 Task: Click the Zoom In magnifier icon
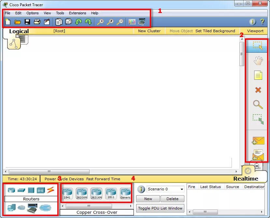coord(100,22)
